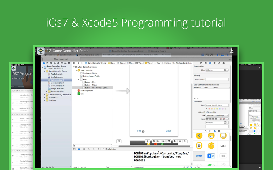
Task: Select Button - Fire in the outline
Action: point(90,82)
